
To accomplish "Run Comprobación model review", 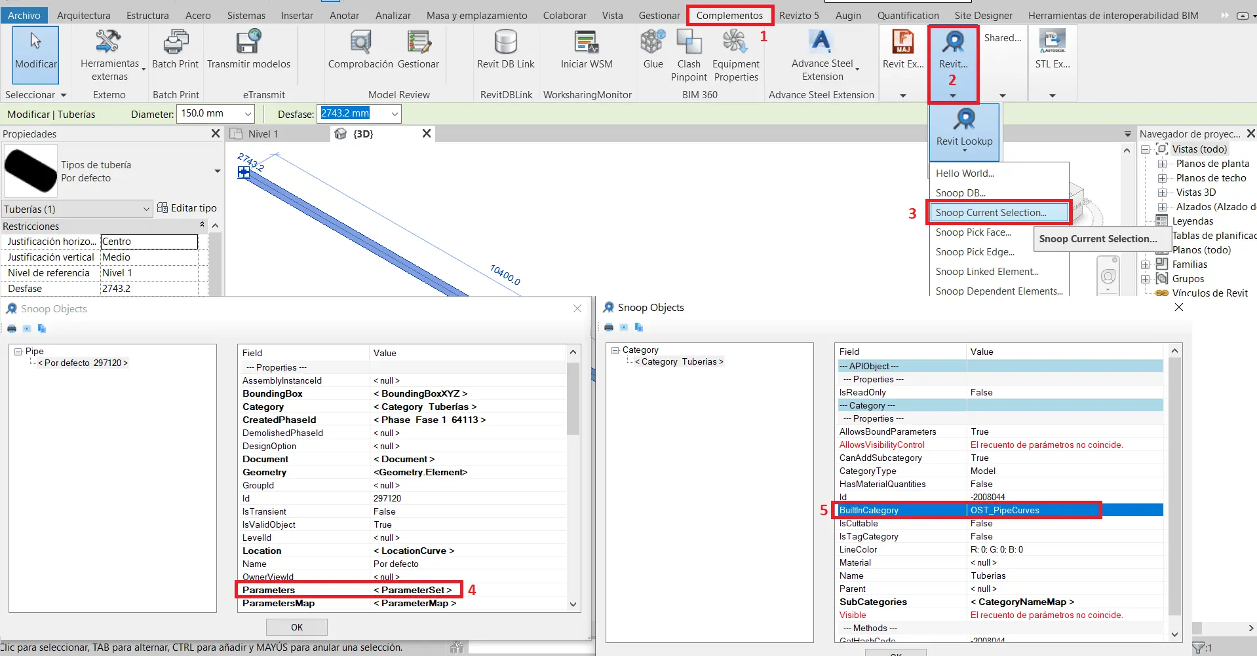I will (360, 50).
